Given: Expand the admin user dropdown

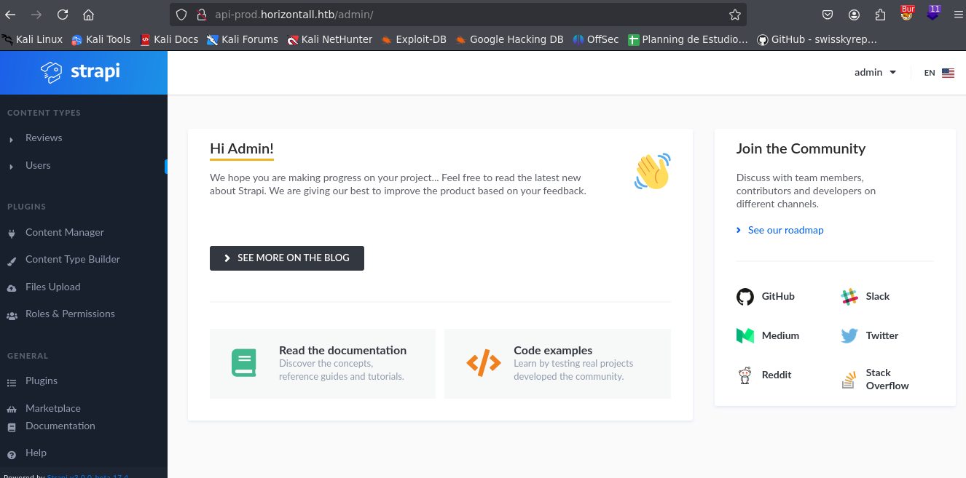Looking at the screenshot, I should point(875,73).
